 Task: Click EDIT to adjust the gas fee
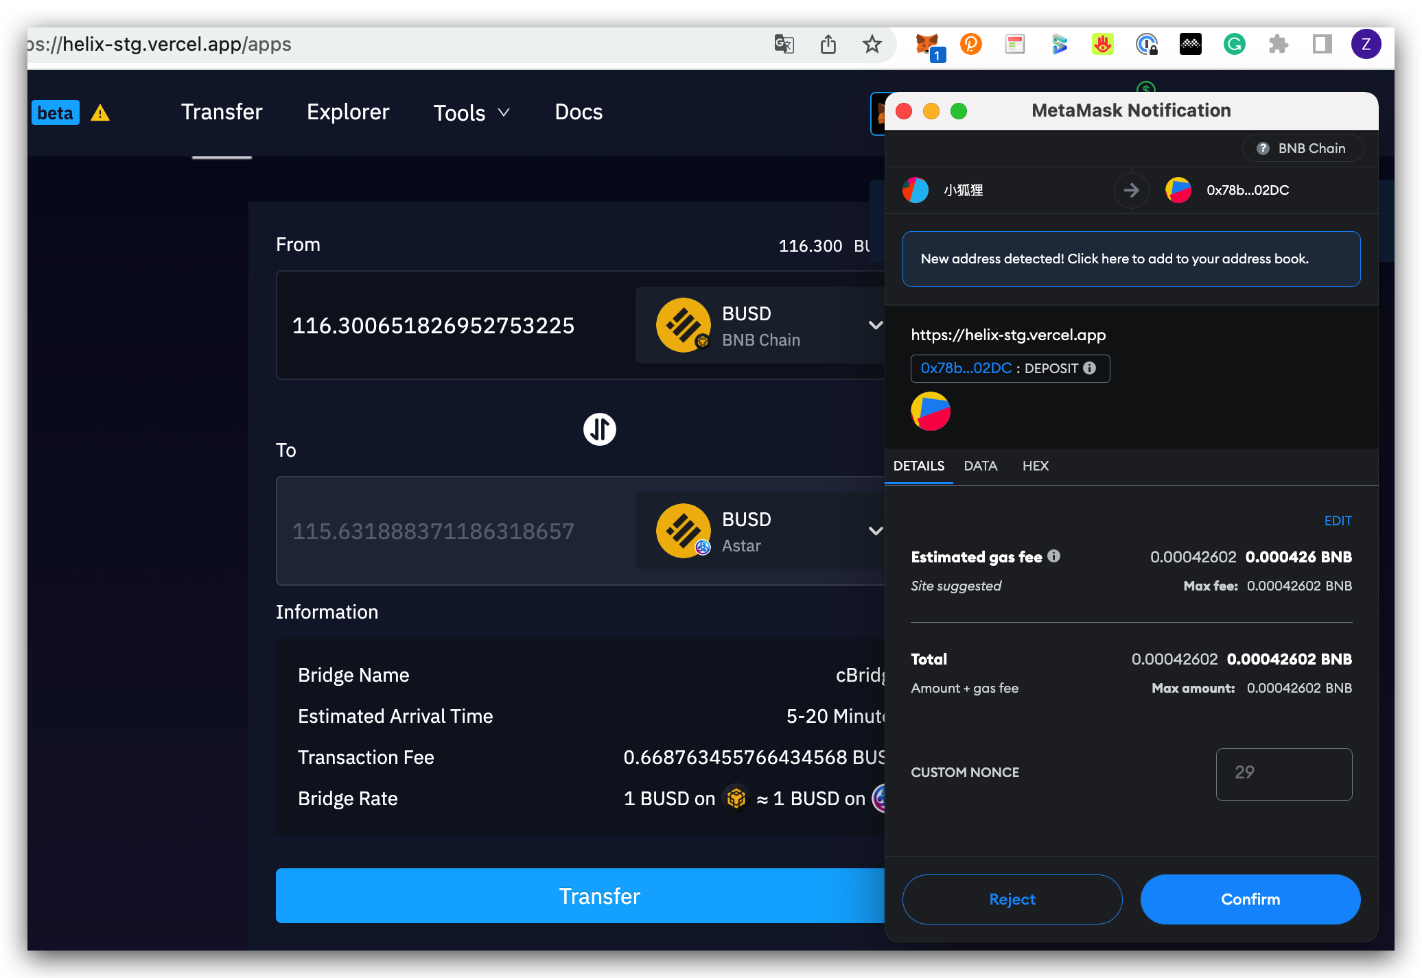point(1337,521)
